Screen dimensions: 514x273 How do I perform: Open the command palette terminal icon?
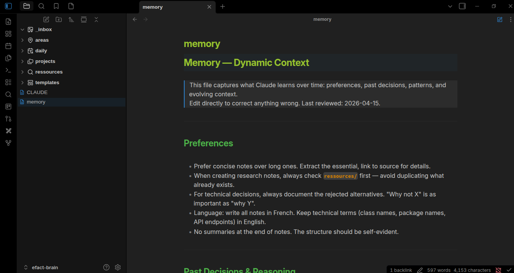click(8, 70)
